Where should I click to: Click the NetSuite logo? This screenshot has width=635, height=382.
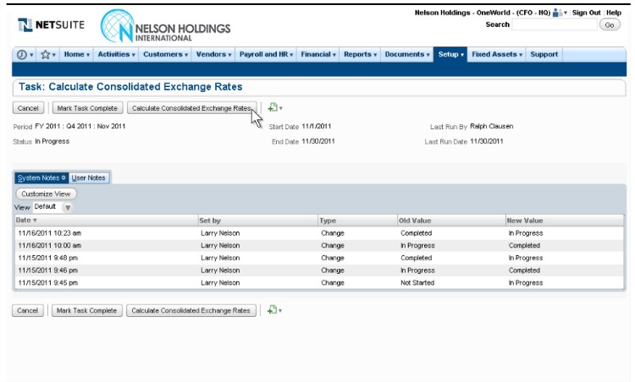pyautogui.click(x=51, y=25)
